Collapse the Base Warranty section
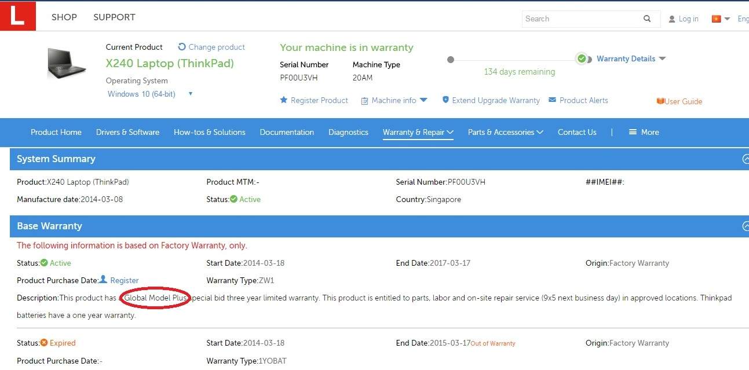 (745, 226)
